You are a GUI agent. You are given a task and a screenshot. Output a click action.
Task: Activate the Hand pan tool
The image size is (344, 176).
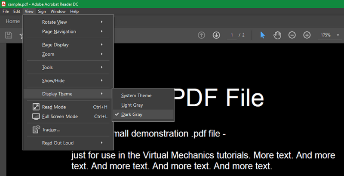[277, 35]
